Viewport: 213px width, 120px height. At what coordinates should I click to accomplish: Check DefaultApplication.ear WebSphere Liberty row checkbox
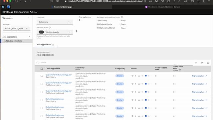tap(42, 108)
